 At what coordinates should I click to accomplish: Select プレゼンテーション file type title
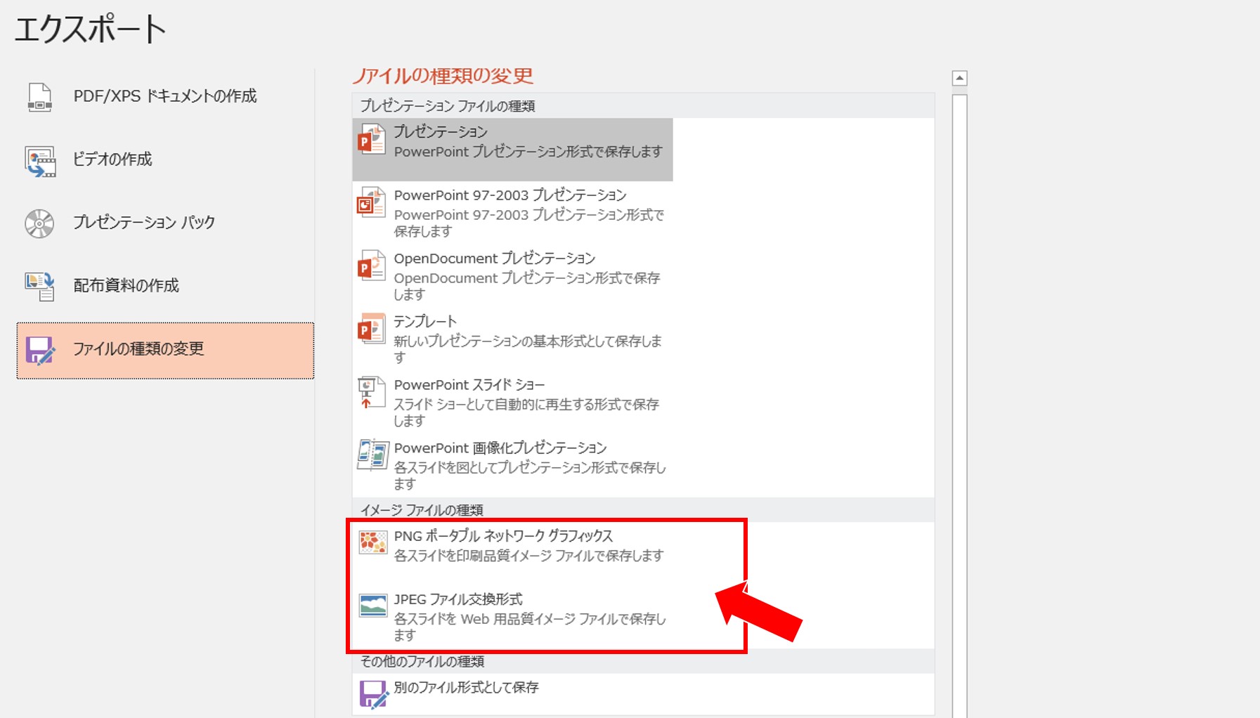pos(441,131)
